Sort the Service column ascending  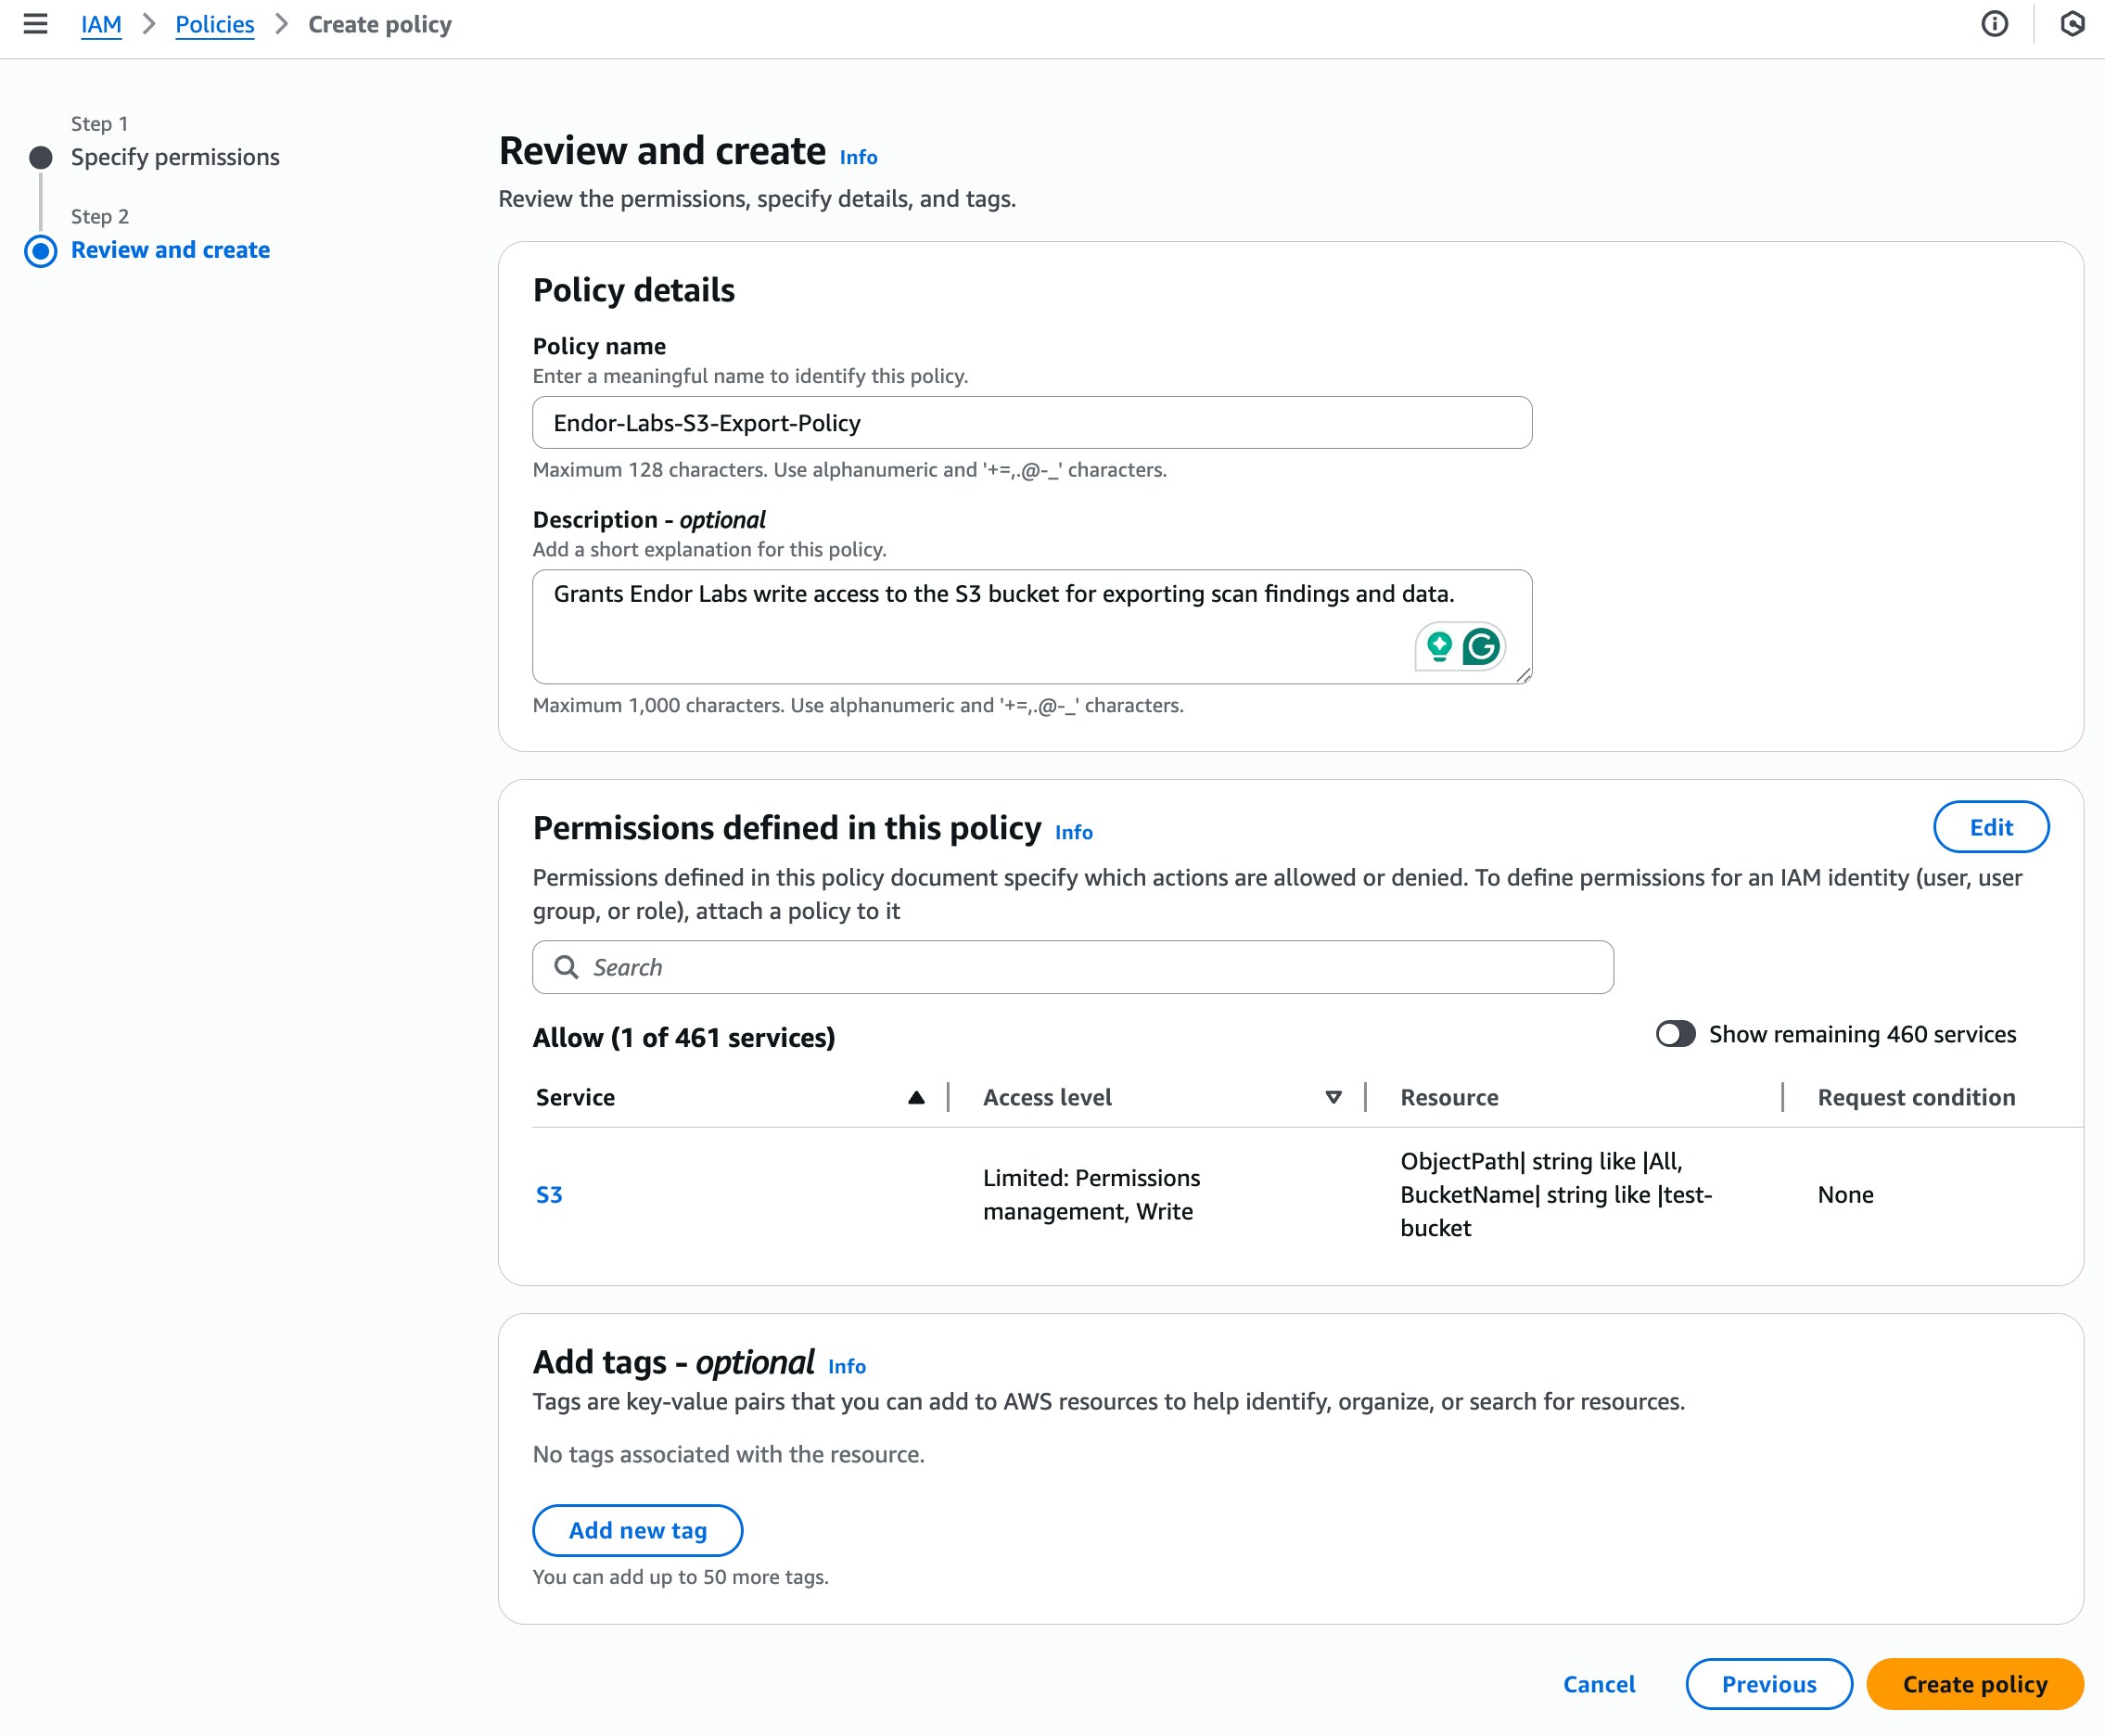point(917,1096)
